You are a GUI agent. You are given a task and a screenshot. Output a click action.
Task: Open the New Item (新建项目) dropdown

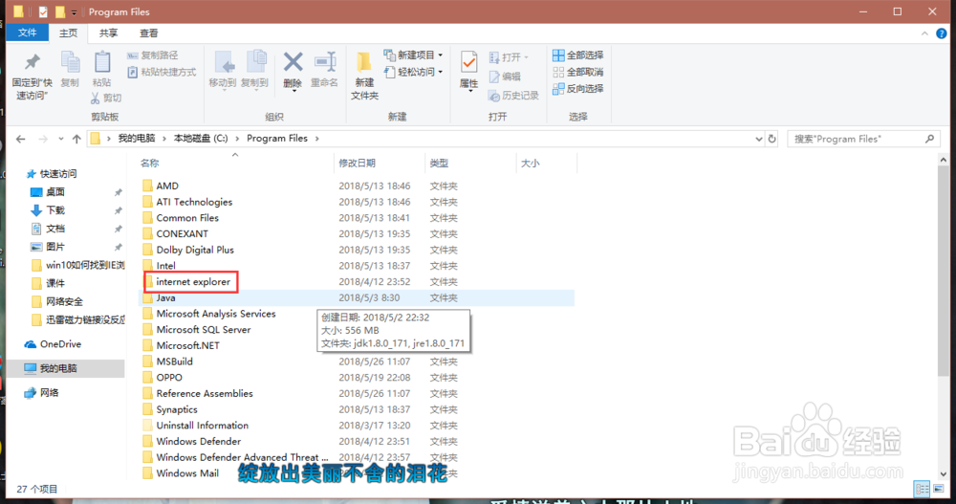coord(413,55)
